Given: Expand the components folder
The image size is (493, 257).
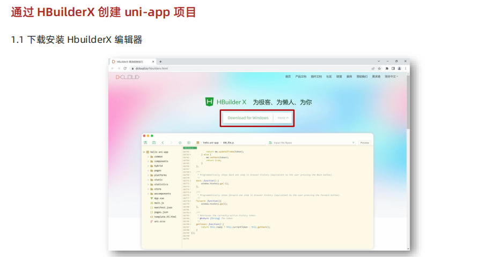Looking at the screenshot, I should click(149, 161).
